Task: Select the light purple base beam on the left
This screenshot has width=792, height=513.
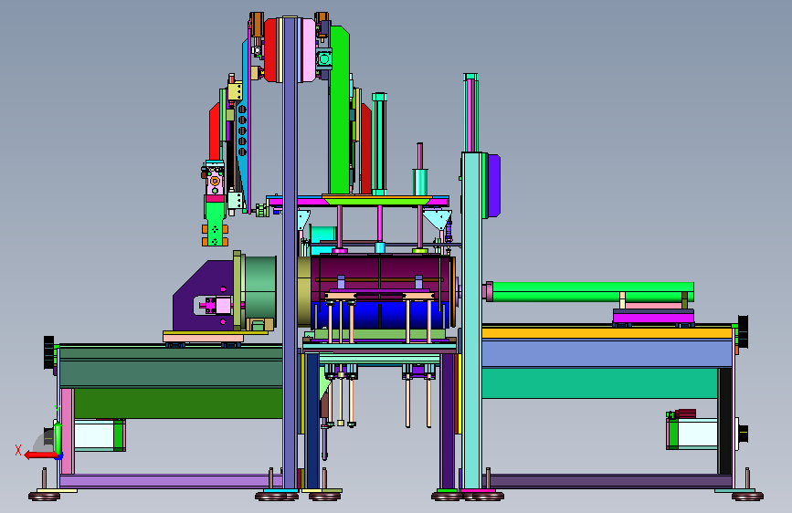Action: pyautogui.click(x=171, y=481)
